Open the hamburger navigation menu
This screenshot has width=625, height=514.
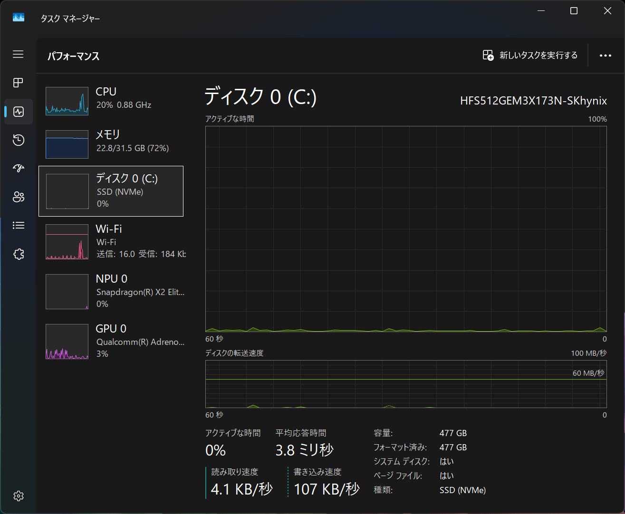click(x=18, y=54)
